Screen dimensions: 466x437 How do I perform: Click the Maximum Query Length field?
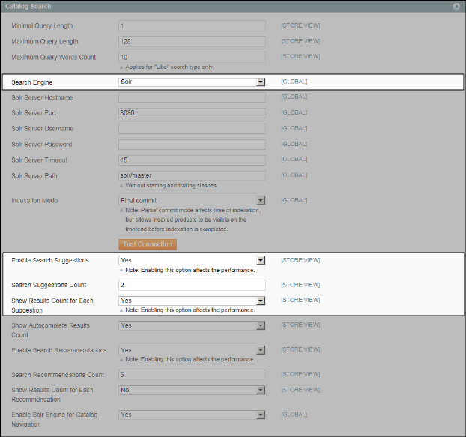(x=192, y=42)
